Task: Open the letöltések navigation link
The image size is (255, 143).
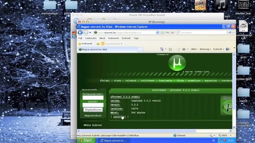Action: point(147,81)
